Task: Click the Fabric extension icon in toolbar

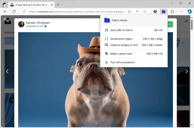Action: click(x=164, y=12)
